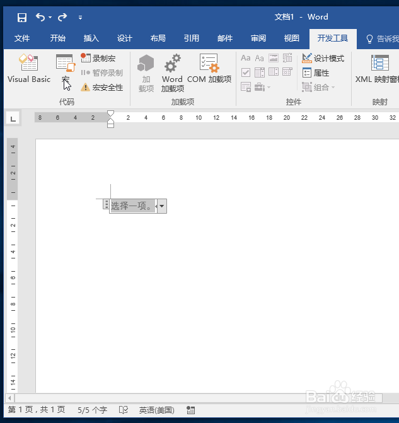
Task: Switch to the 审阅 tab
Action: [x=258, y=38]
